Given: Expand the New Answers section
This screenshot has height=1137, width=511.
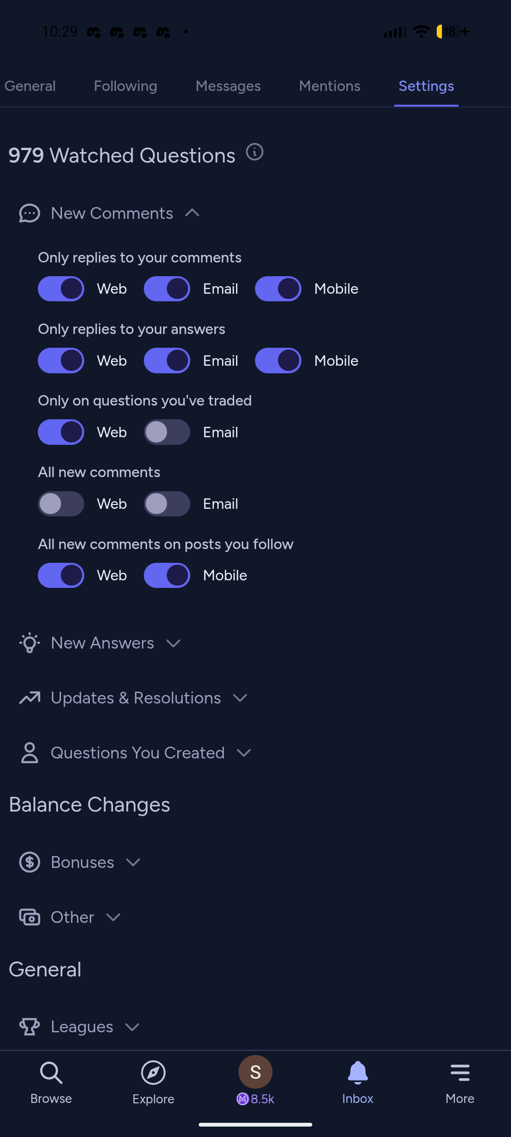Looking at the screenshot, I should (174, 643).
